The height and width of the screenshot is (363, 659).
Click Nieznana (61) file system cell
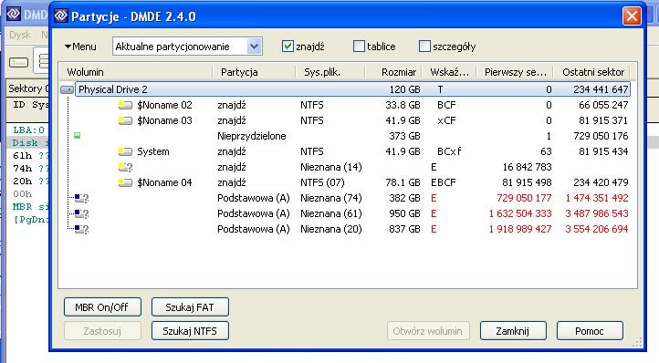coord(331,213)
